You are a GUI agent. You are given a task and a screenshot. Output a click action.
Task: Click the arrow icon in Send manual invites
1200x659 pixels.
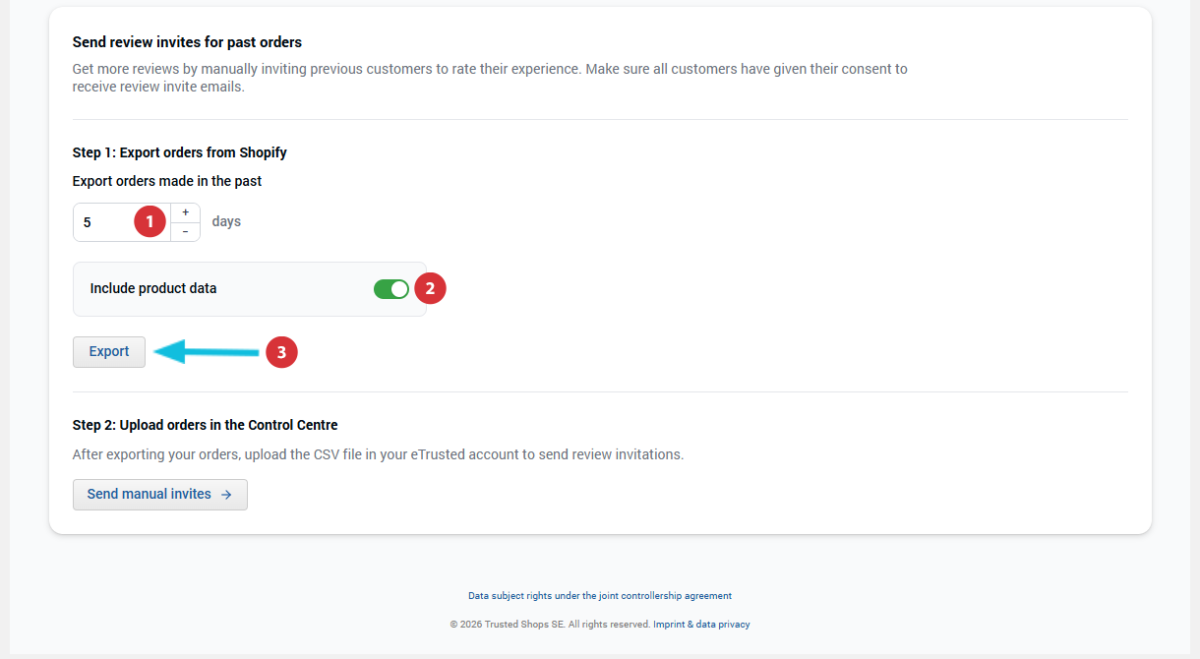click(x=226, y=495)
